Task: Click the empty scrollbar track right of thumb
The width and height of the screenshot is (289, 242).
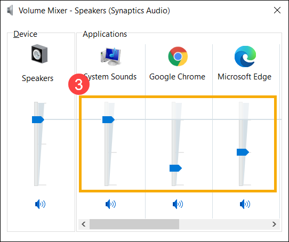Action: pos(224,224)
